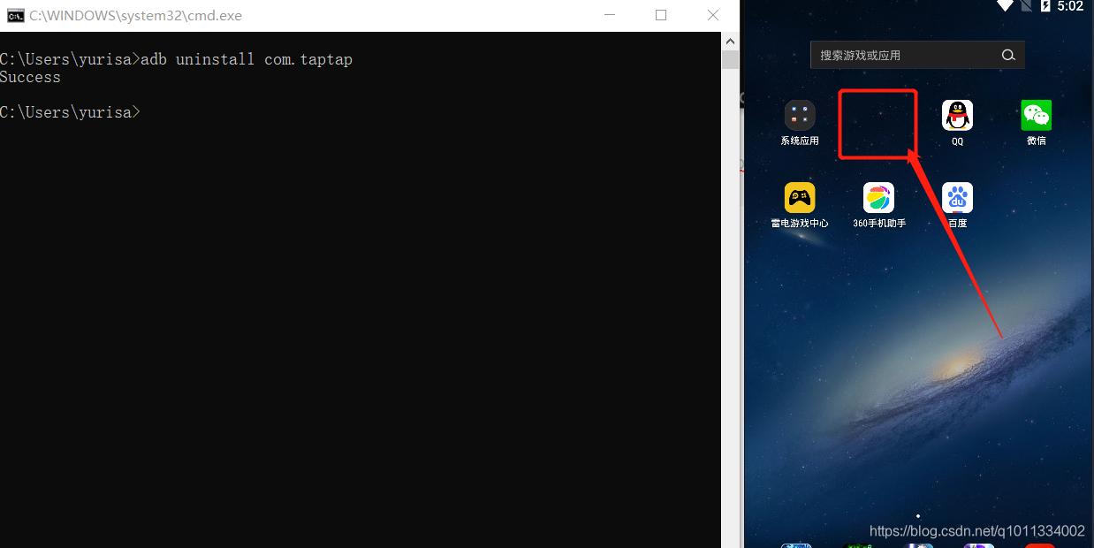Tap the battery icon in Android status bar
Screen dimensions: 1094x548
(1046, 6)
